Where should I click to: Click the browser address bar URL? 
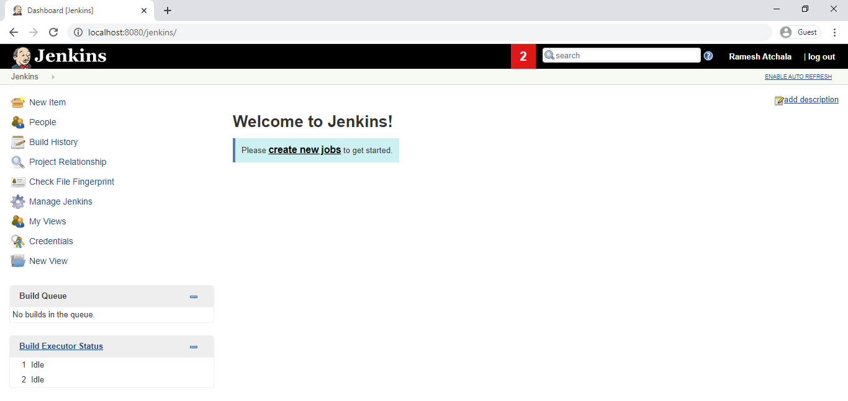[132, 32]
